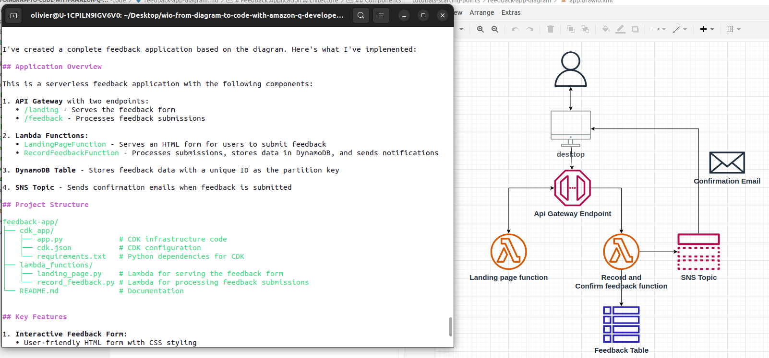Open connection arrow style dropdown

click(659, 29)
